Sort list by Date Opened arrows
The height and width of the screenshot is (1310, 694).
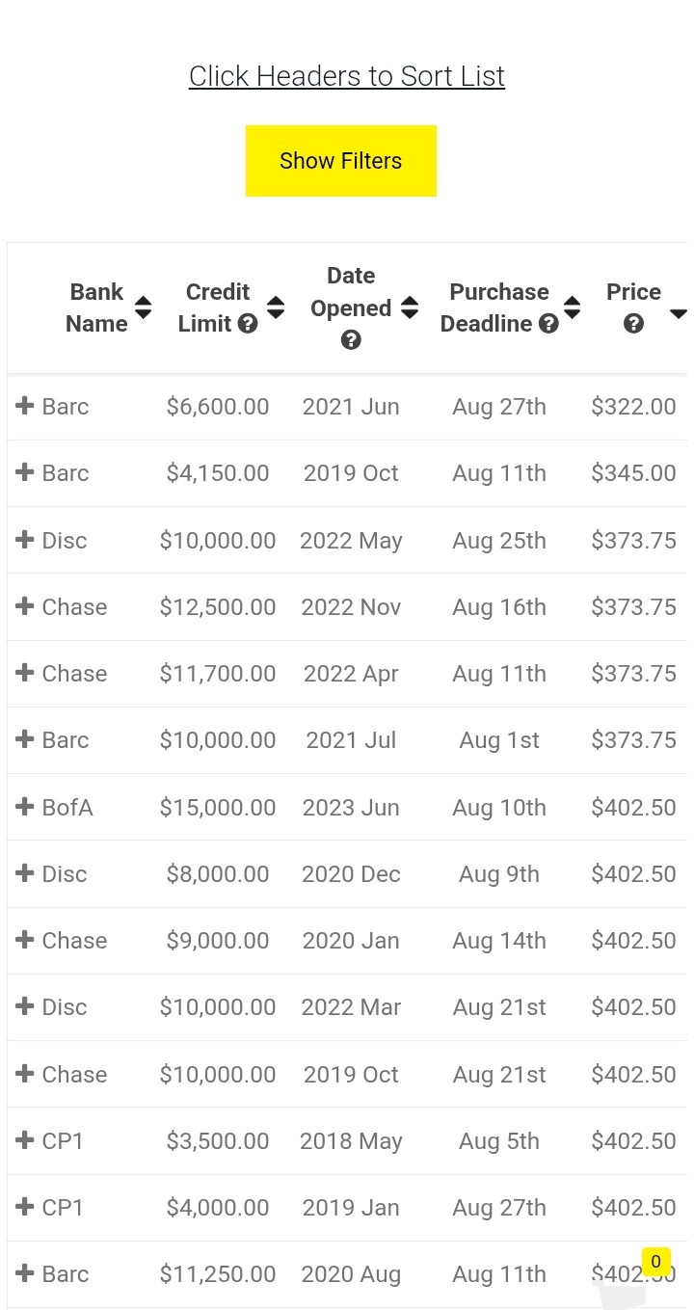(410, 307)
